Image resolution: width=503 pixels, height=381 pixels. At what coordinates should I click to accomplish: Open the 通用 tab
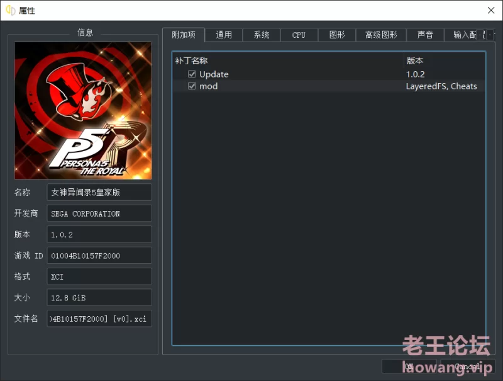click(224, 35)
